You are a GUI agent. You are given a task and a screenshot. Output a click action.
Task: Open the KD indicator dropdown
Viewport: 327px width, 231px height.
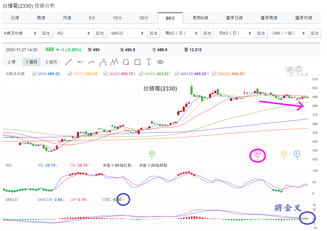74,33
